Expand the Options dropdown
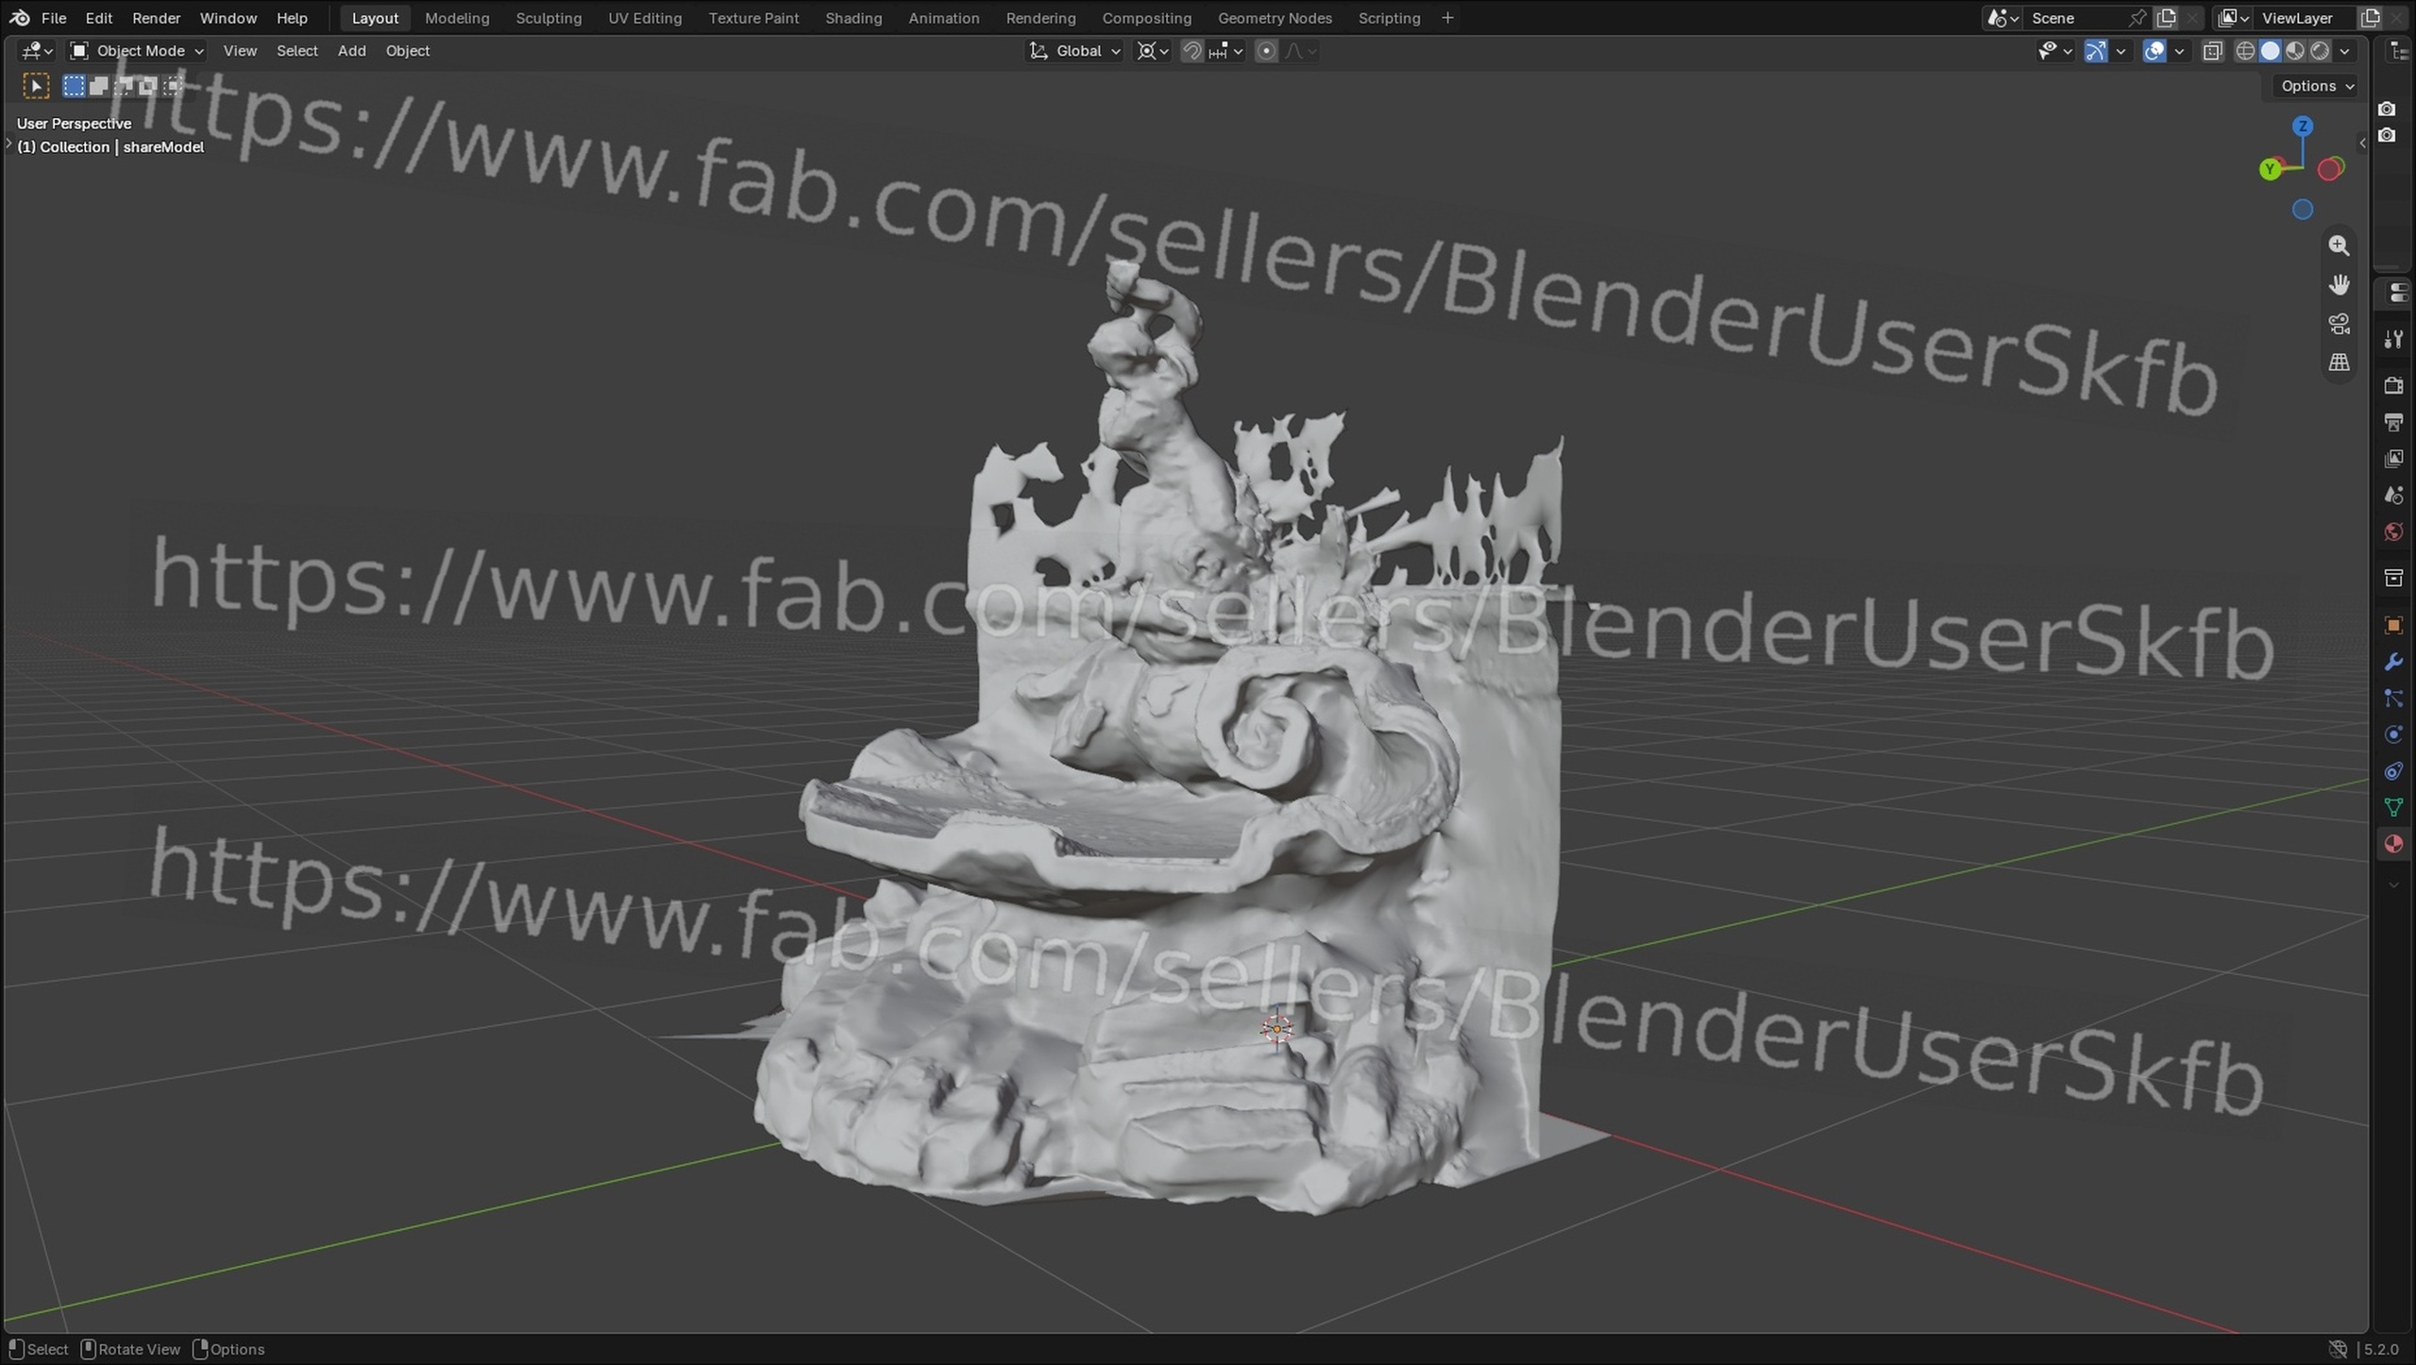The image size is (2416, 1365). tap(2317, 86)
